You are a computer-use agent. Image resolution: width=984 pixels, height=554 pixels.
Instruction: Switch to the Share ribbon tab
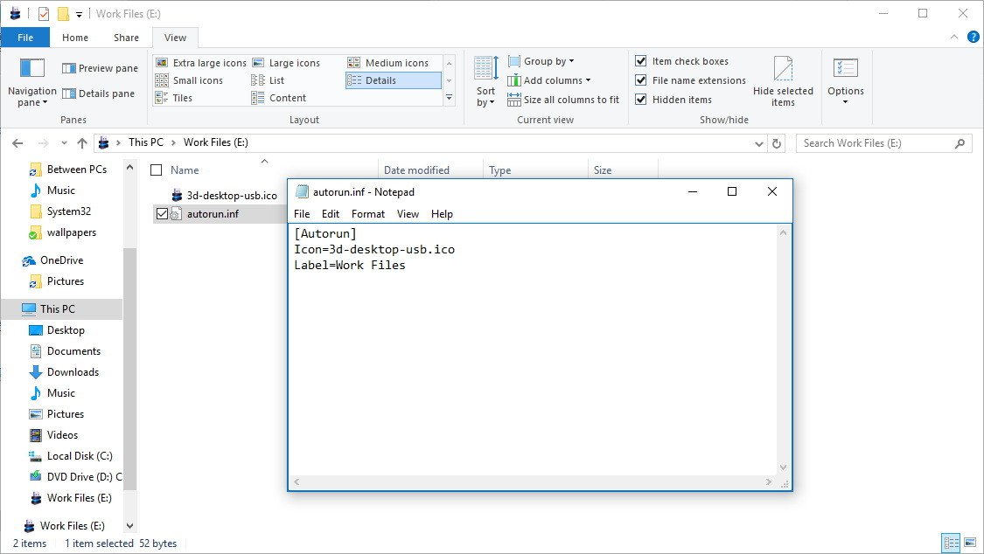(x=125, y=38)
